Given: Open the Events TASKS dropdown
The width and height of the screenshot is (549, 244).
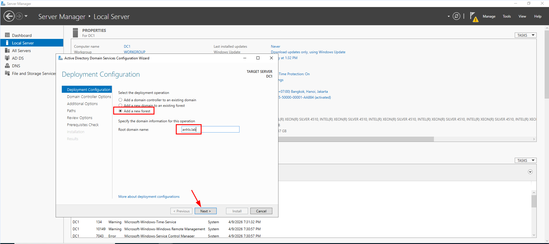Looking at the screenshot, I should click(x=525, y=160).
